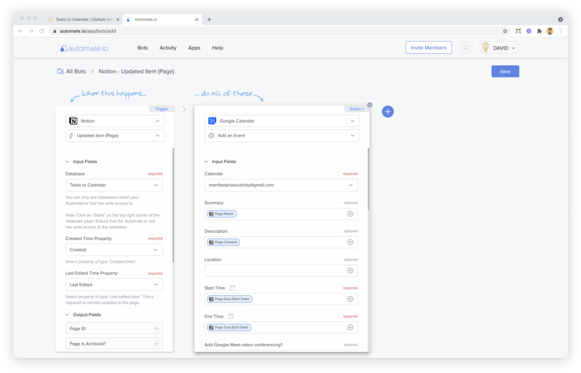Reload the page in the browser

(x=41, y=31)
